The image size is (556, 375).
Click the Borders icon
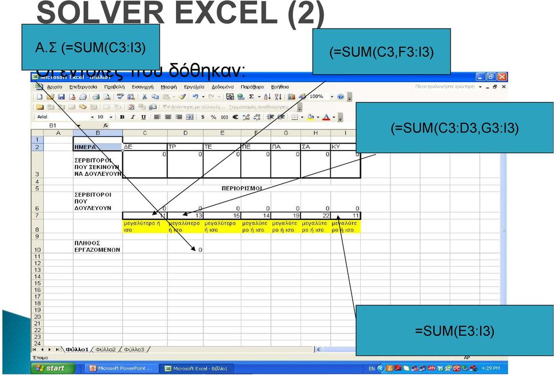[x=294, y=117]
